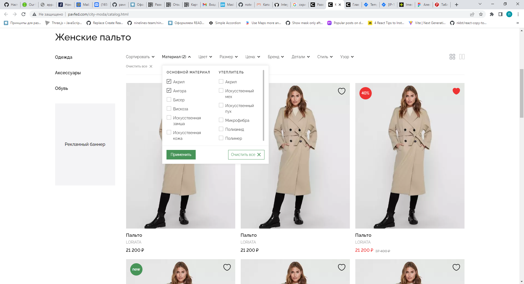Open the Chrome three-dot menu
Viewport: 524px width, 284px height.
click(518, 14)
